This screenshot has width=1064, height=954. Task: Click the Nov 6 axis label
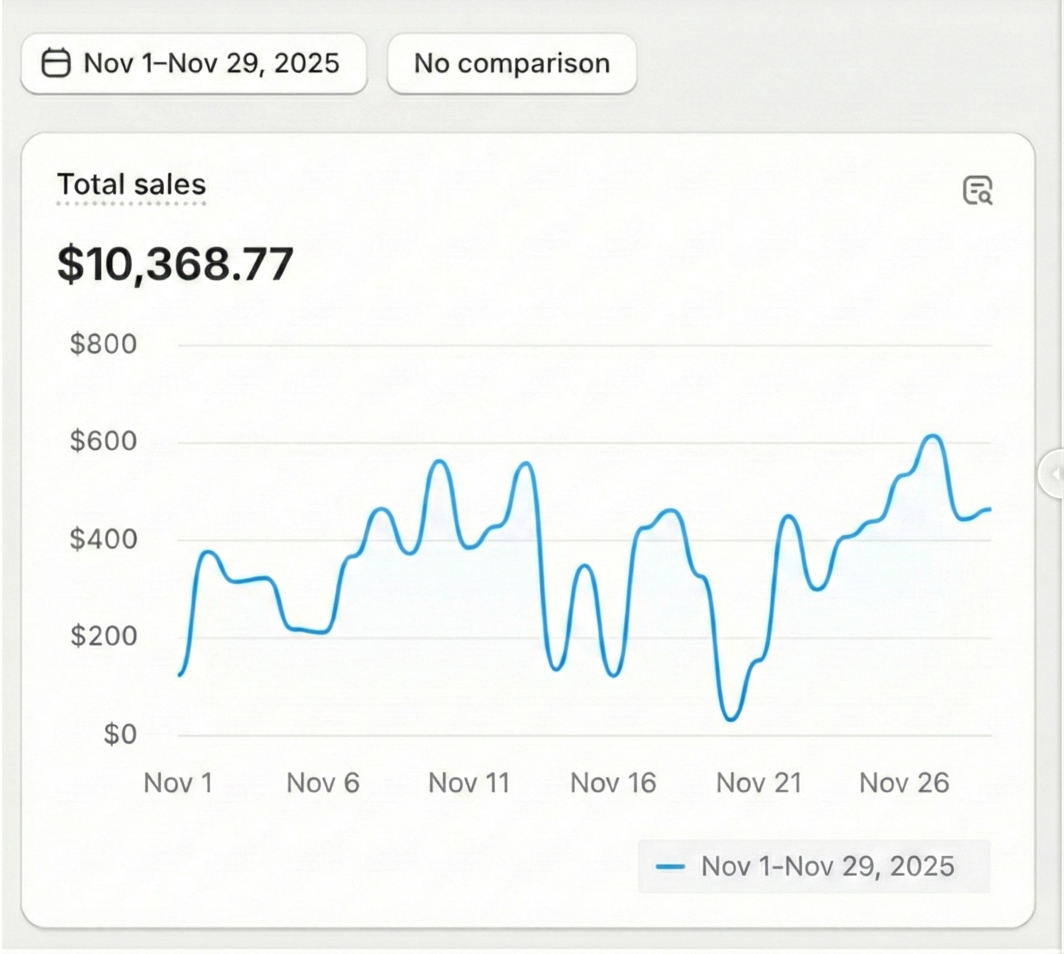(x=323, y=782)
